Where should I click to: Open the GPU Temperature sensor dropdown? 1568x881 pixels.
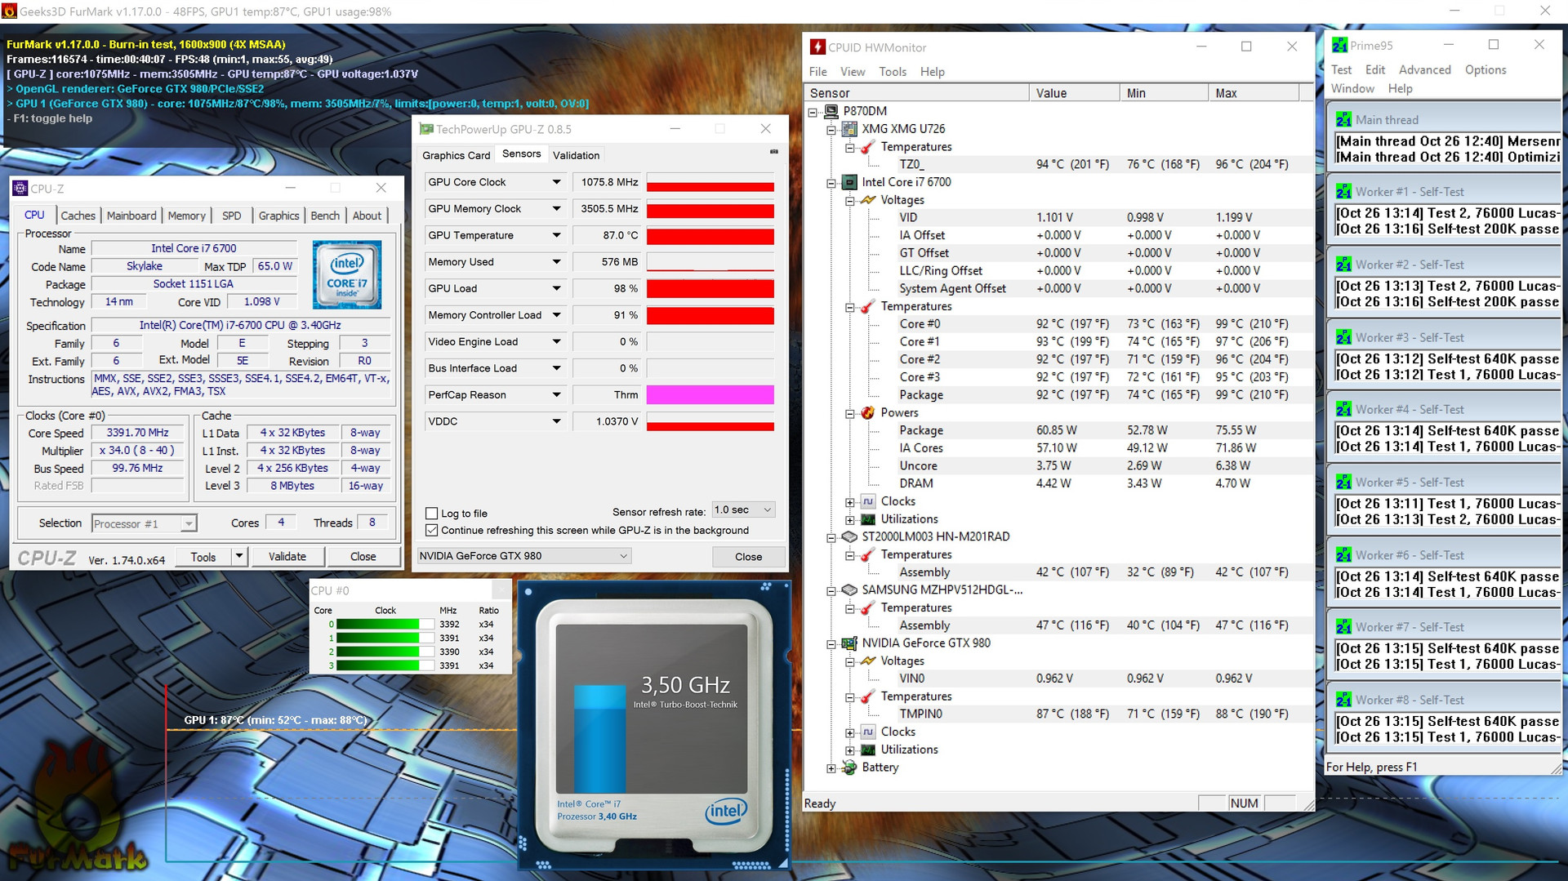tap(556, 235)
